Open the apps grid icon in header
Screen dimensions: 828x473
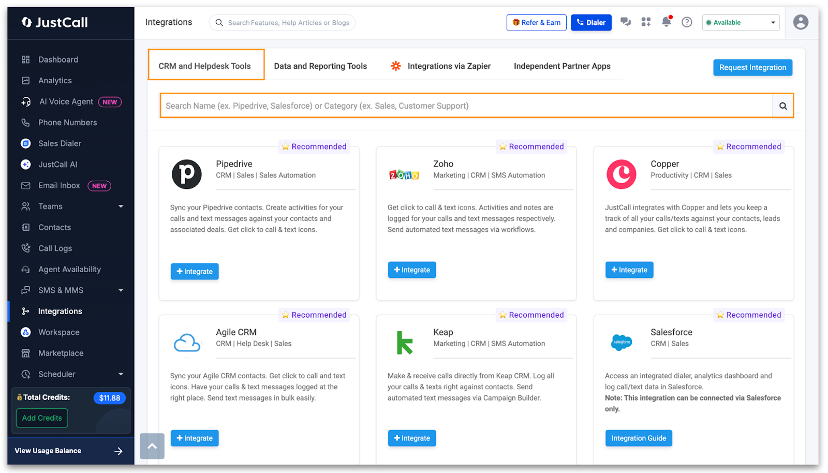click(646, 22)
